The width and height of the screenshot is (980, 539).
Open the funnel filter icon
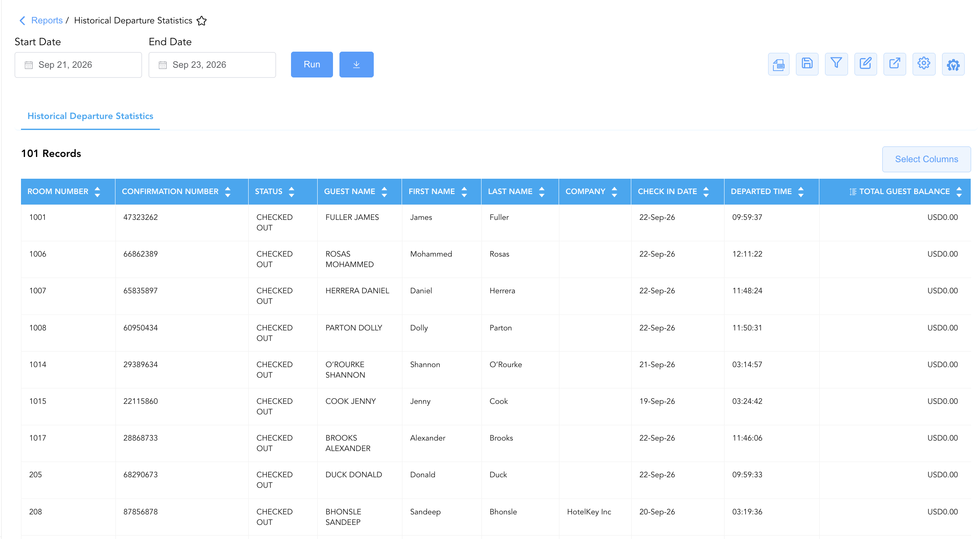(836, 64)
